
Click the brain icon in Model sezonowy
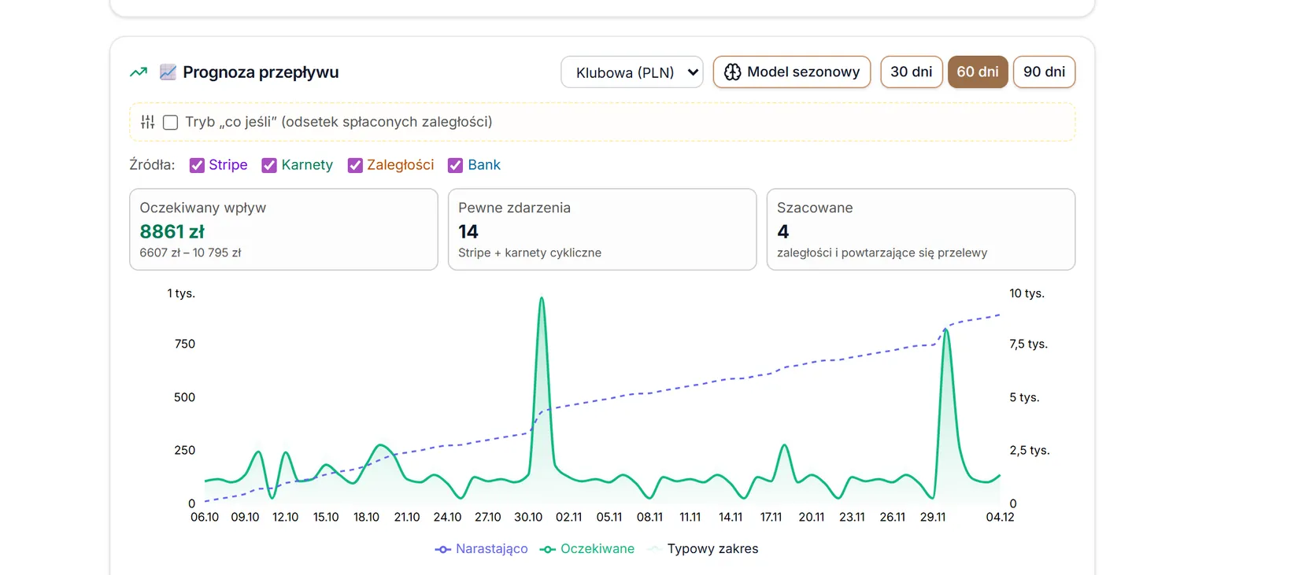click(x=732, y=72)
